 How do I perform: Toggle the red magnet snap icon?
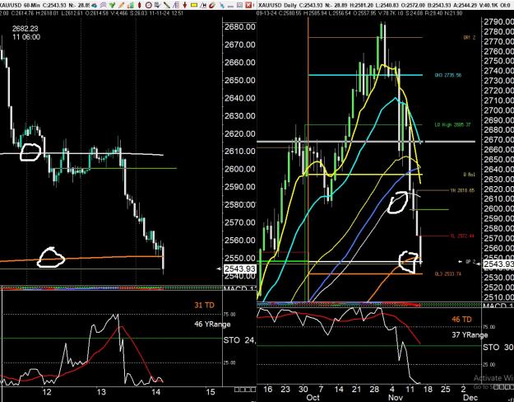(212, 5)
